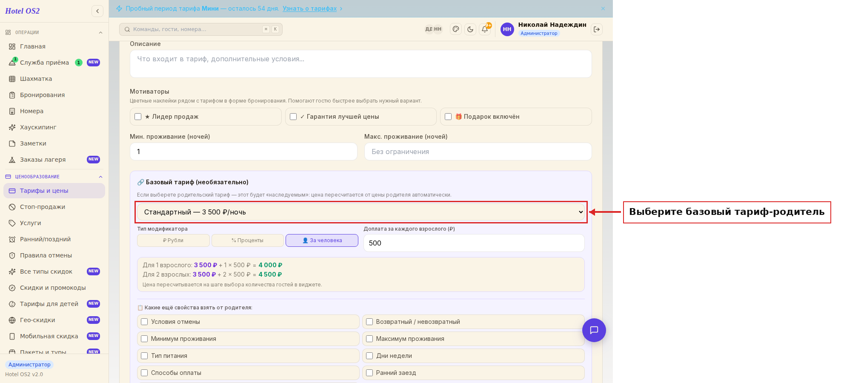This screenshot has width=841, height=383.
Task: Click the Макс. проживание input field
Action: pyautogui.click(x=478, y=151)
